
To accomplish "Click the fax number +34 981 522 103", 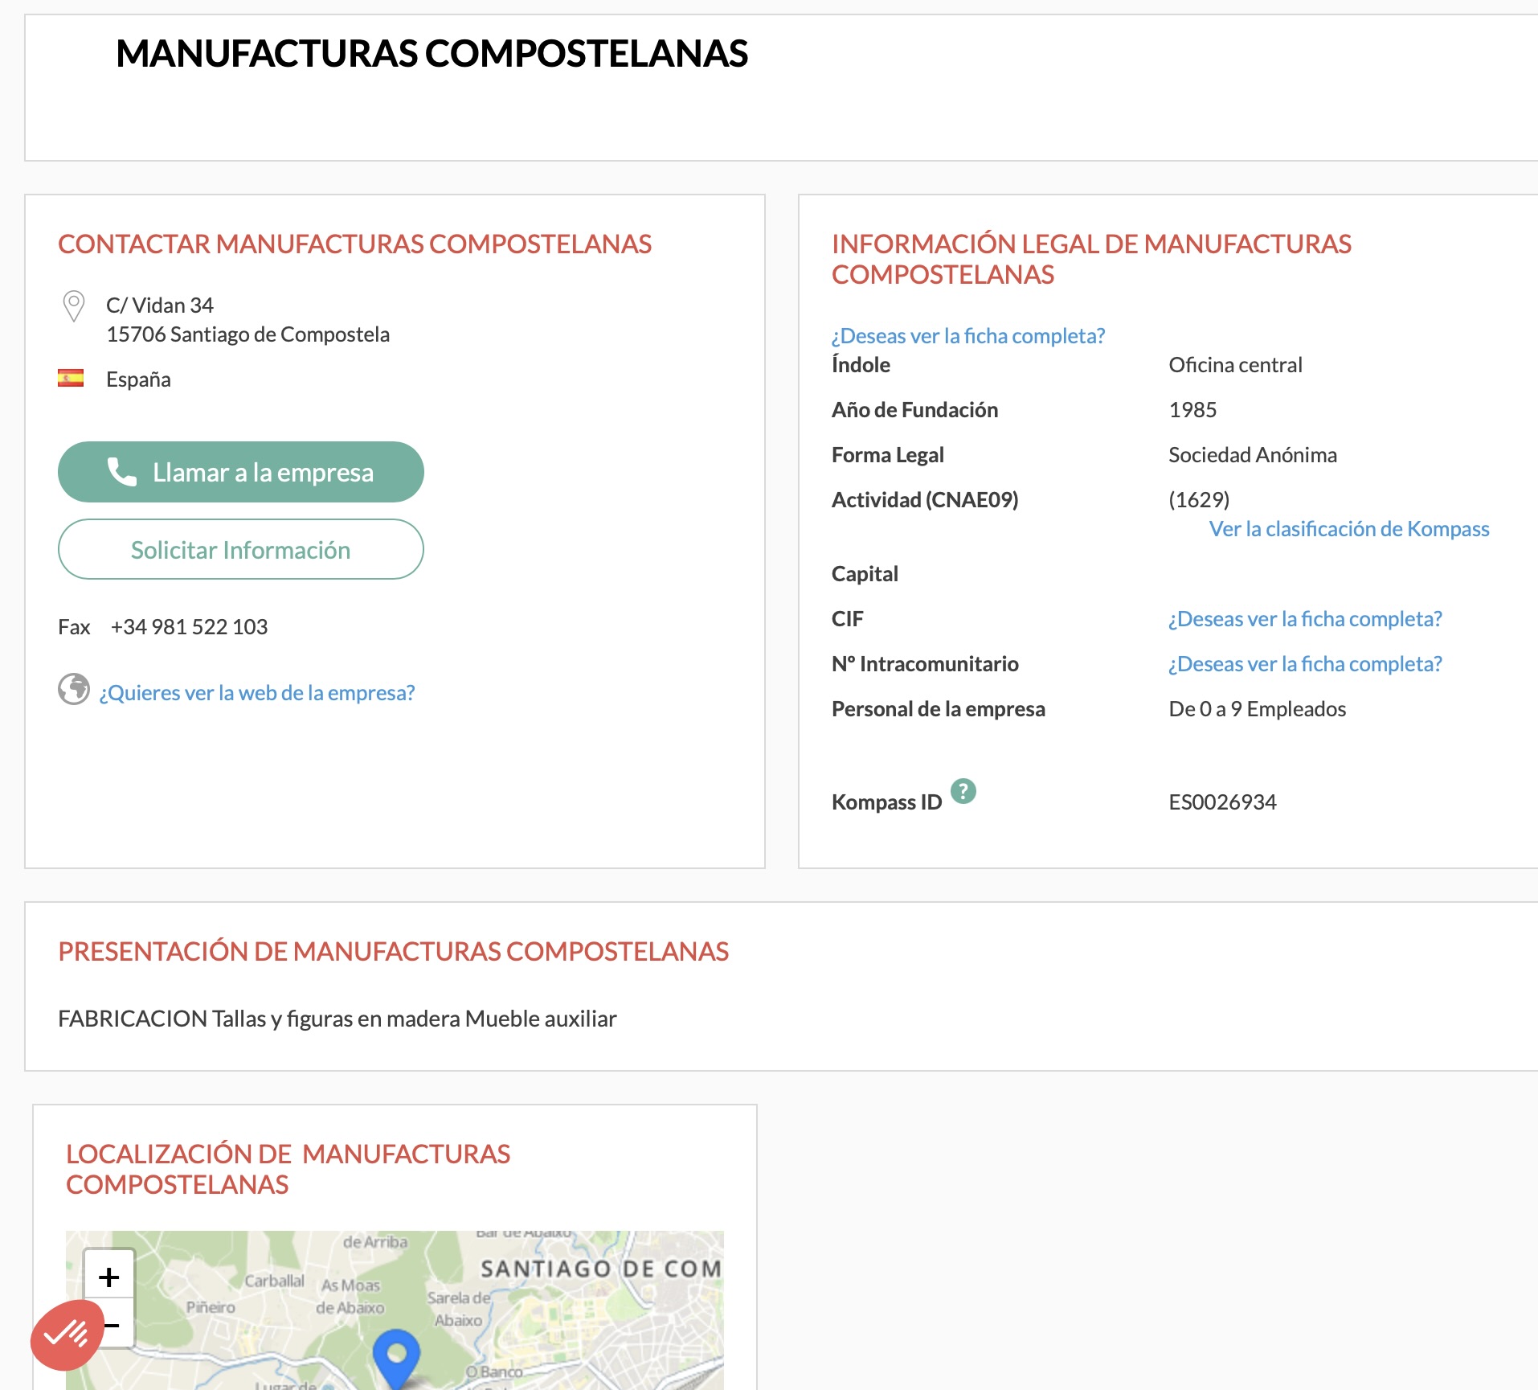I will 189,627.
